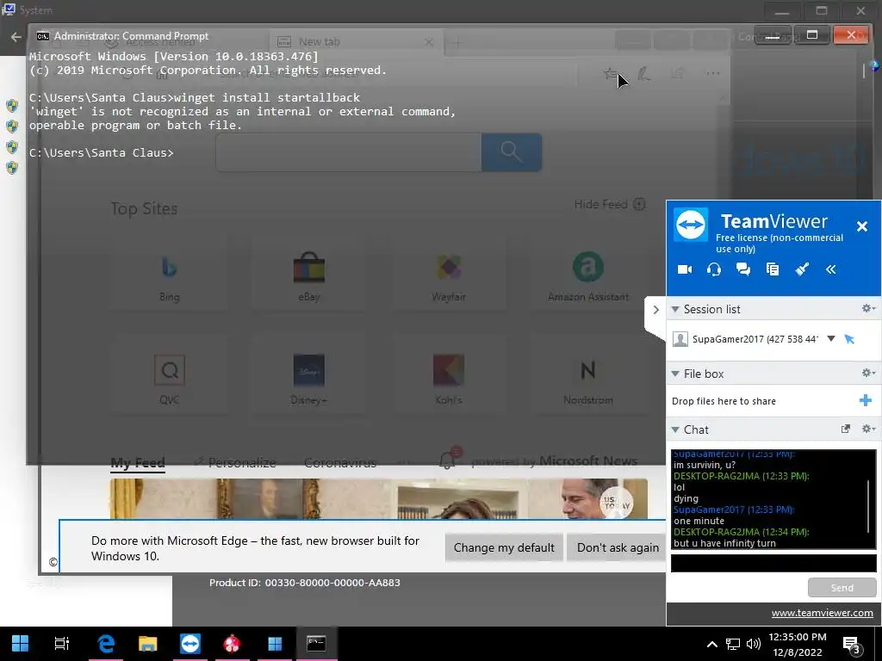Open Microsoft Edge from taskbar

tap(106, 644)
